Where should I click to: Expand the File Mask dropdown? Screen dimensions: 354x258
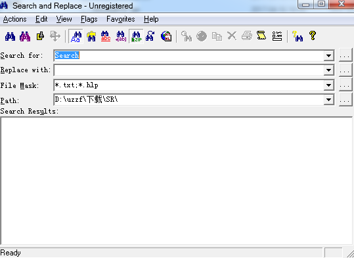point(328,85)
